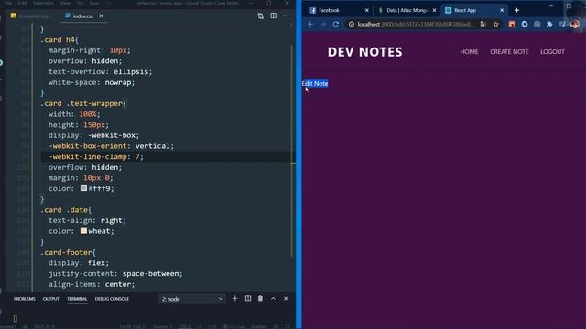
Task: Open the OUTPUT panel tab
Action: click(x=51, y=299)
